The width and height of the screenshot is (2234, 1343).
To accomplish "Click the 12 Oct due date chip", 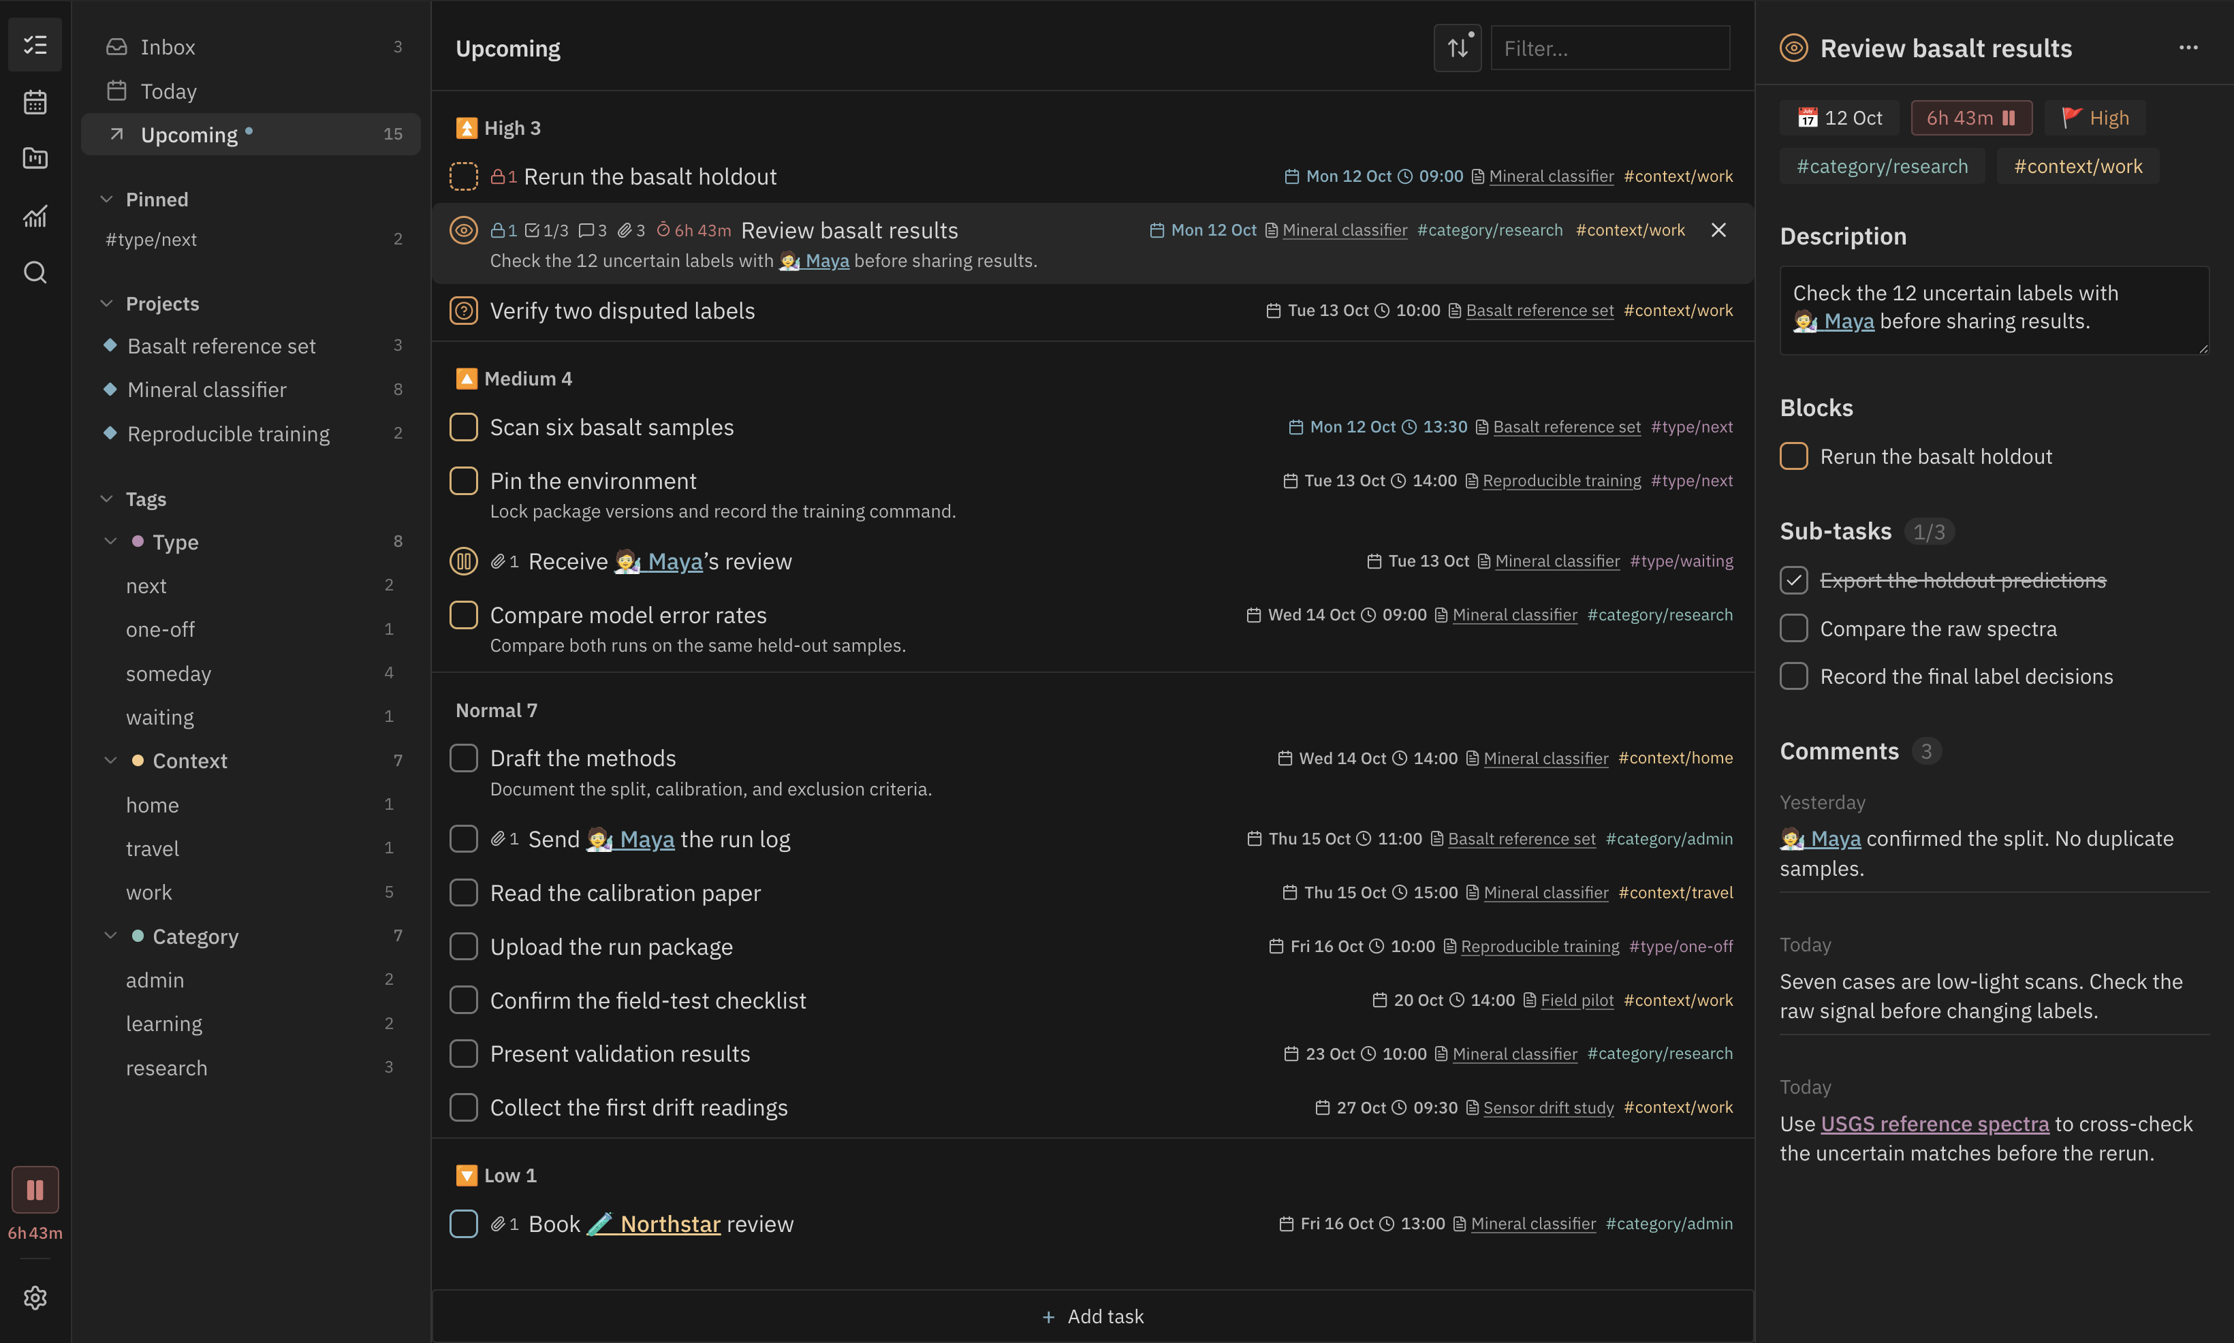I will point(1840,118).
